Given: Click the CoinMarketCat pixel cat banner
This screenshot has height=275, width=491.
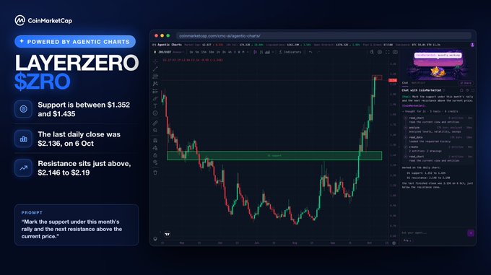Looking at the screenshot, I should click(438, 64).
